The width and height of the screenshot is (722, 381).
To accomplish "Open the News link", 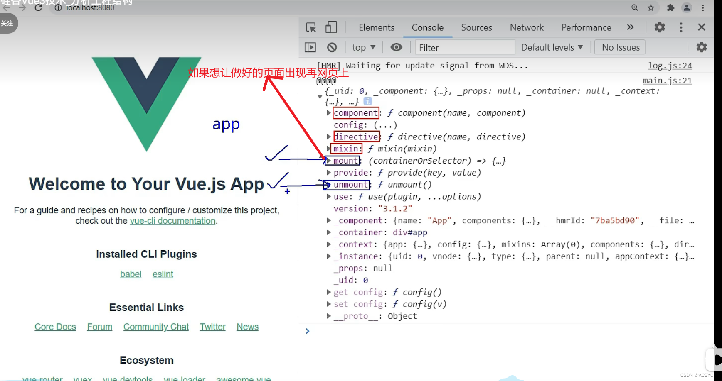I will (x=247, y=327).
